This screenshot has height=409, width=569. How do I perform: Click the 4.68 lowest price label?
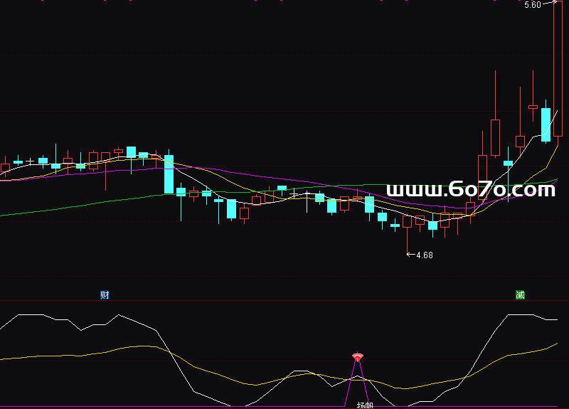pyautogui.click(x=425, y=255)
